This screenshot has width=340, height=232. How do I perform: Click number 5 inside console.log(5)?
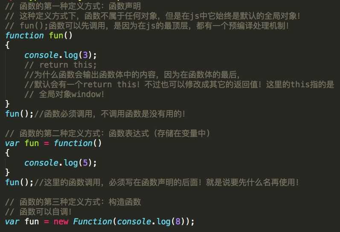[x=85, y=163]
